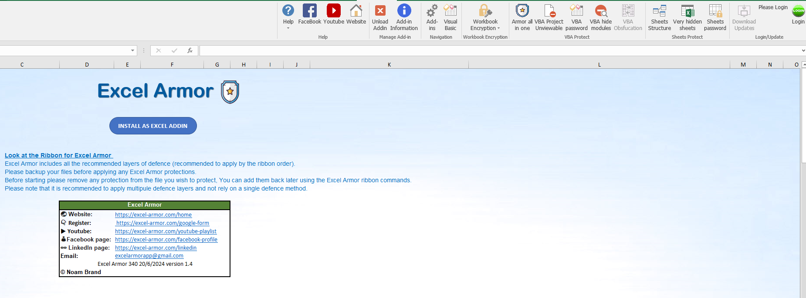
Task: Select column H header
Action: 244,65
